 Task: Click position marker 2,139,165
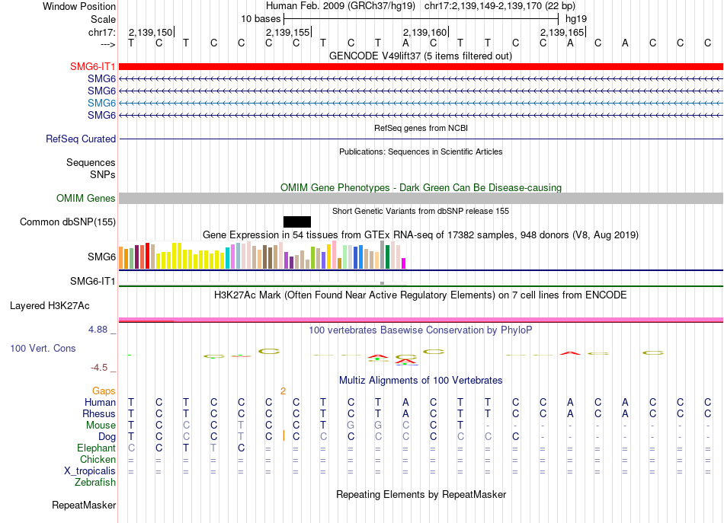pyautogui.click(x=562, y=32)
